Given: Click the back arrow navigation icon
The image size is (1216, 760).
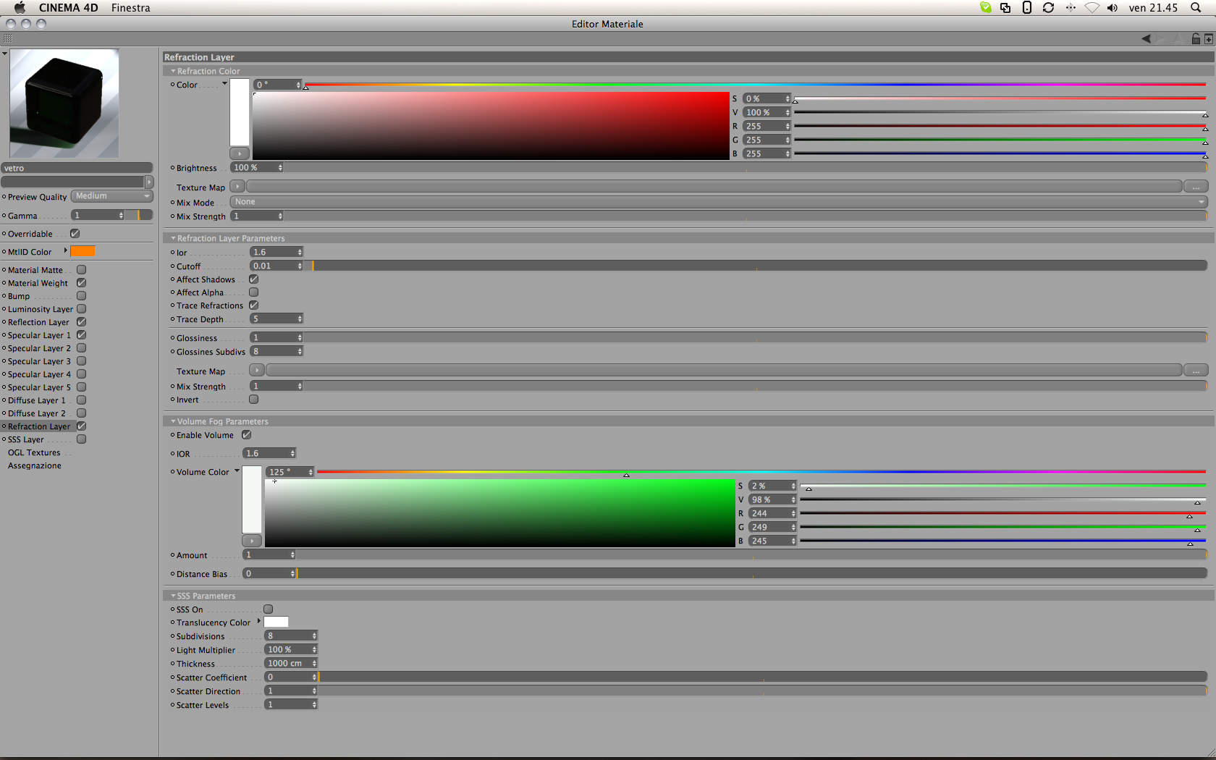Looking at the screenshot, I should point(1146,39).
